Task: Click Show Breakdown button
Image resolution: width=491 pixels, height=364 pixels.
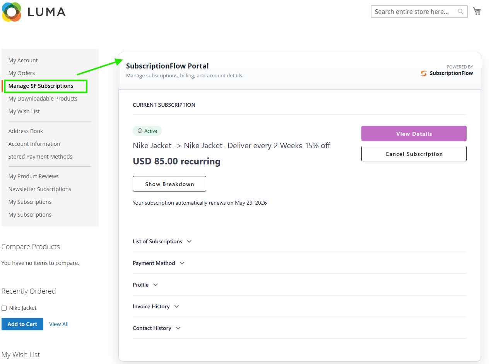Action: click(x=169, y=184)
